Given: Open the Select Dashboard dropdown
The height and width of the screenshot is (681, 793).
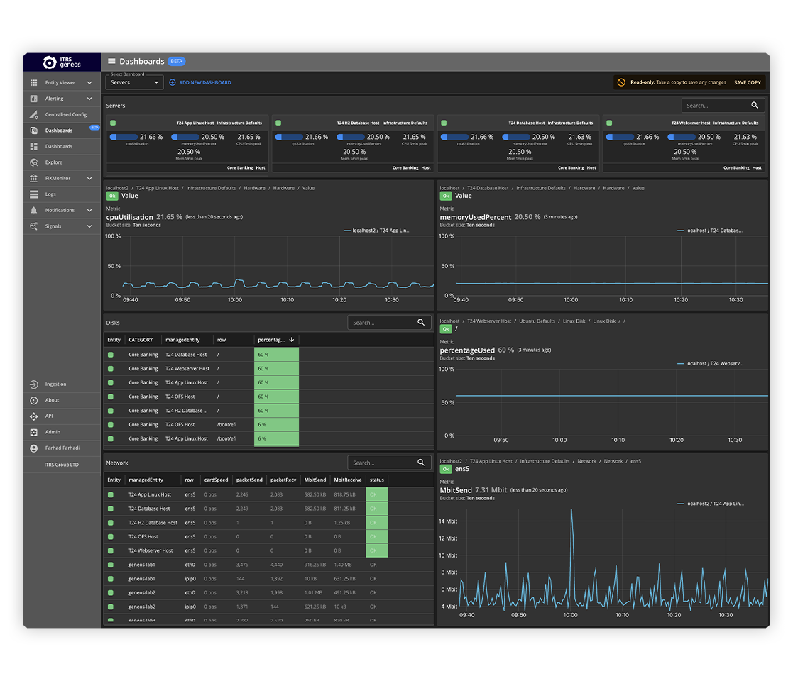Looking at the screenshot, I should [133, 82].
